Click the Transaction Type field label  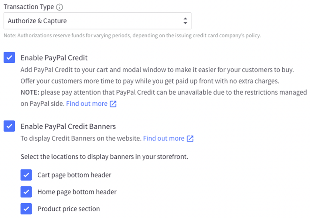[x=28, y=7]
